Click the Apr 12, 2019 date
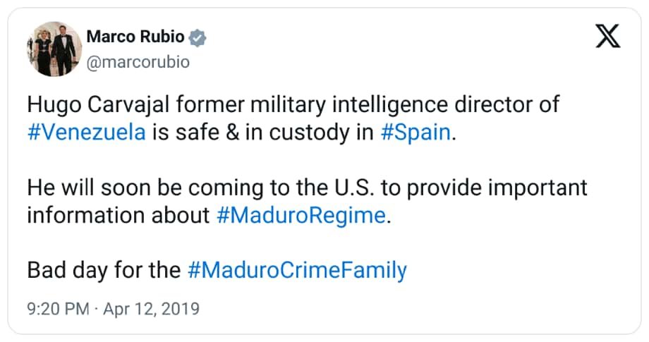Viewport: 649px width, 342px height. tap(151, 308)
